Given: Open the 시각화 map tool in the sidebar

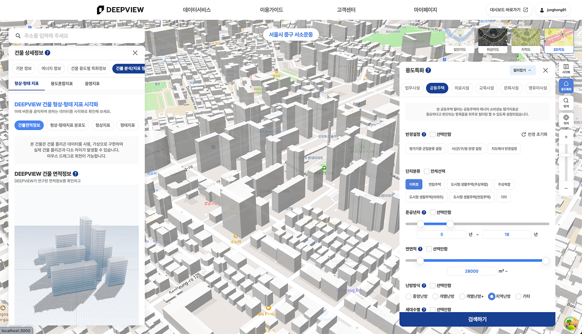Looking at the screenshot, I should click(566, 69).
